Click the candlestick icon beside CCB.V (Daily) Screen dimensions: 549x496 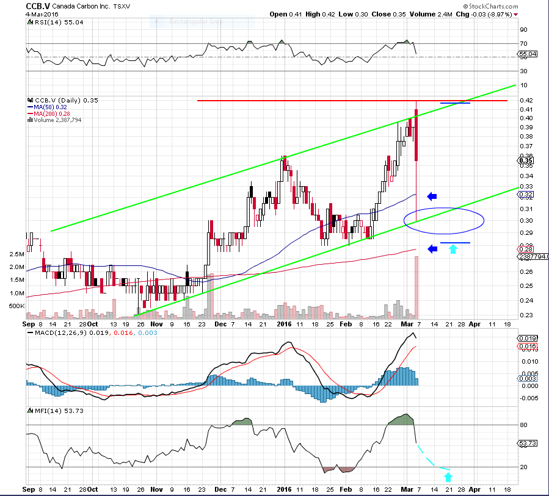point(31,100)
